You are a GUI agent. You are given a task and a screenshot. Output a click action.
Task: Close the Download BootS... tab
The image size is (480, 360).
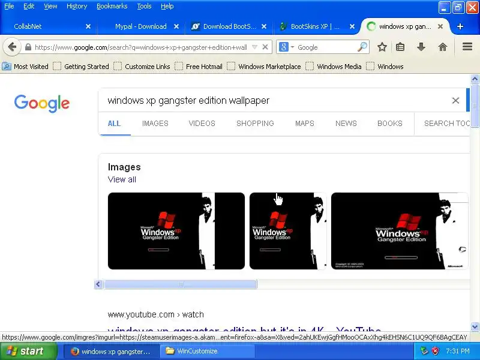[264, 26]
